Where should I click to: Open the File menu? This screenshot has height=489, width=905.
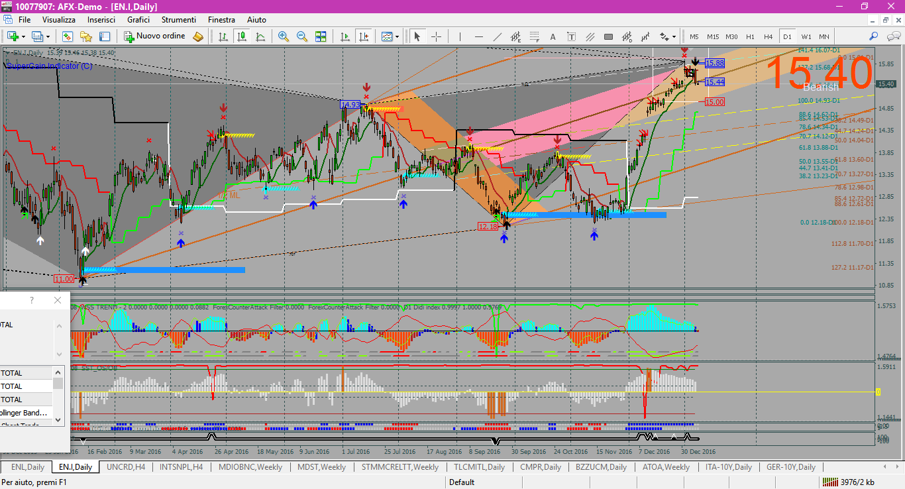point(25,20)
